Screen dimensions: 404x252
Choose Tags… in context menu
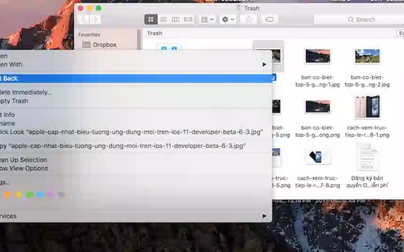pyautogui.click(x=136, y=182)
